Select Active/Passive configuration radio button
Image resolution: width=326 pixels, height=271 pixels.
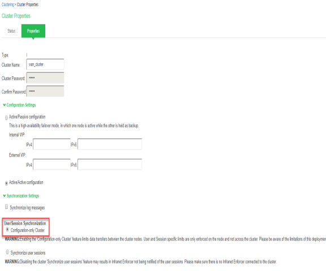[6, 117]
